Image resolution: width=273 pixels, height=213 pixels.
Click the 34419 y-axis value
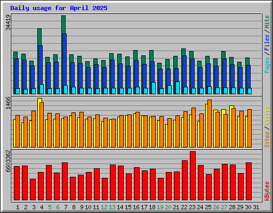(x=8, y=22)
